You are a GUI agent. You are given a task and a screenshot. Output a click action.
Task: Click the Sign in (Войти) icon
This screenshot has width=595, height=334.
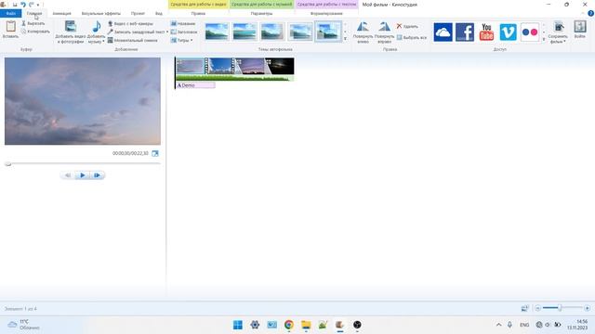pyautogui.click(x=580, y=27)
